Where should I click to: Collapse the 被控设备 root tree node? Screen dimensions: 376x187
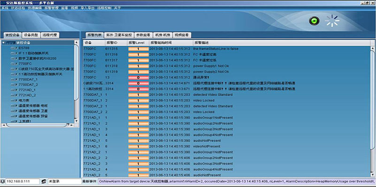pos(3,43)
